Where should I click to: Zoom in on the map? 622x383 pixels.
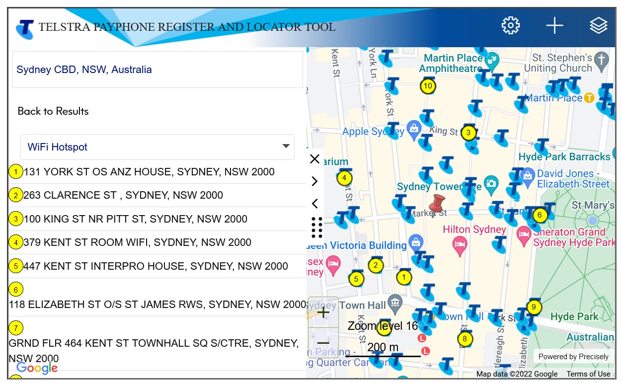click(323, 312)
